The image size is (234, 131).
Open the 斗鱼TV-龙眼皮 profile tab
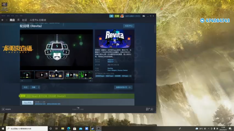coord(38,20)
